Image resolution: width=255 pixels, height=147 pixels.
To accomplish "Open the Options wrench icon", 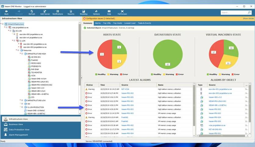I will 96,12.
